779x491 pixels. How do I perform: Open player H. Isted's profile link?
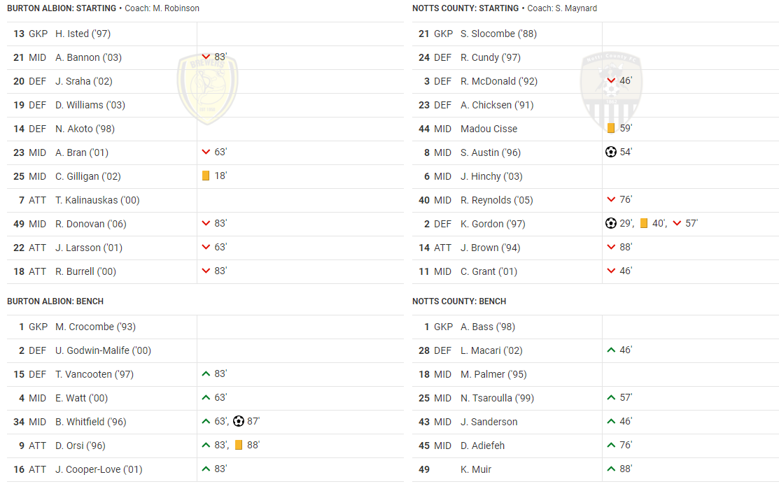tap(83, 34)
